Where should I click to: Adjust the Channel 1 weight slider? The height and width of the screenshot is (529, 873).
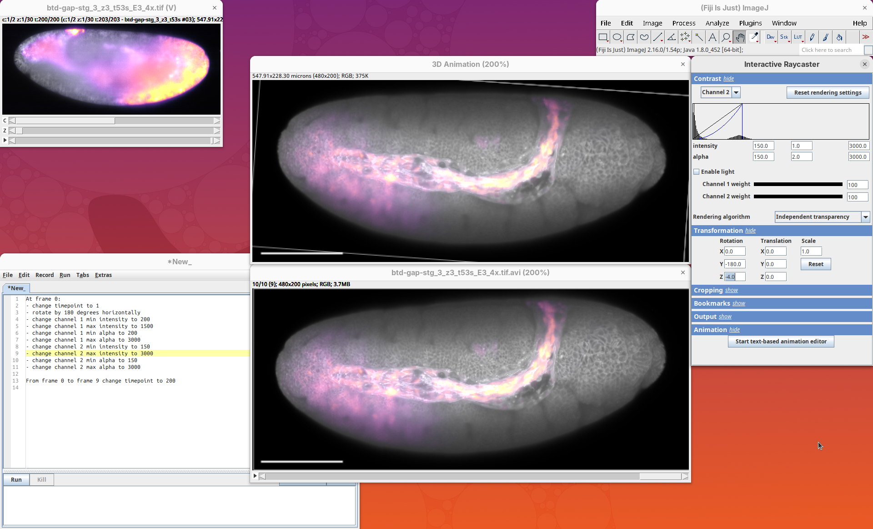point(798,184)
